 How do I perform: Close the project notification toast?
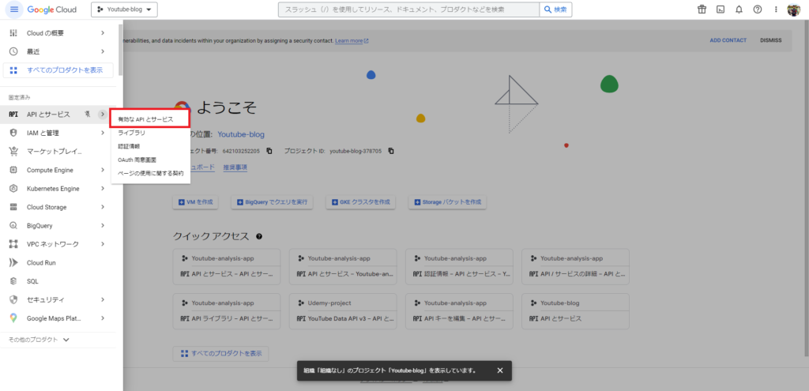pyautogui.click(x=499, y=370)
